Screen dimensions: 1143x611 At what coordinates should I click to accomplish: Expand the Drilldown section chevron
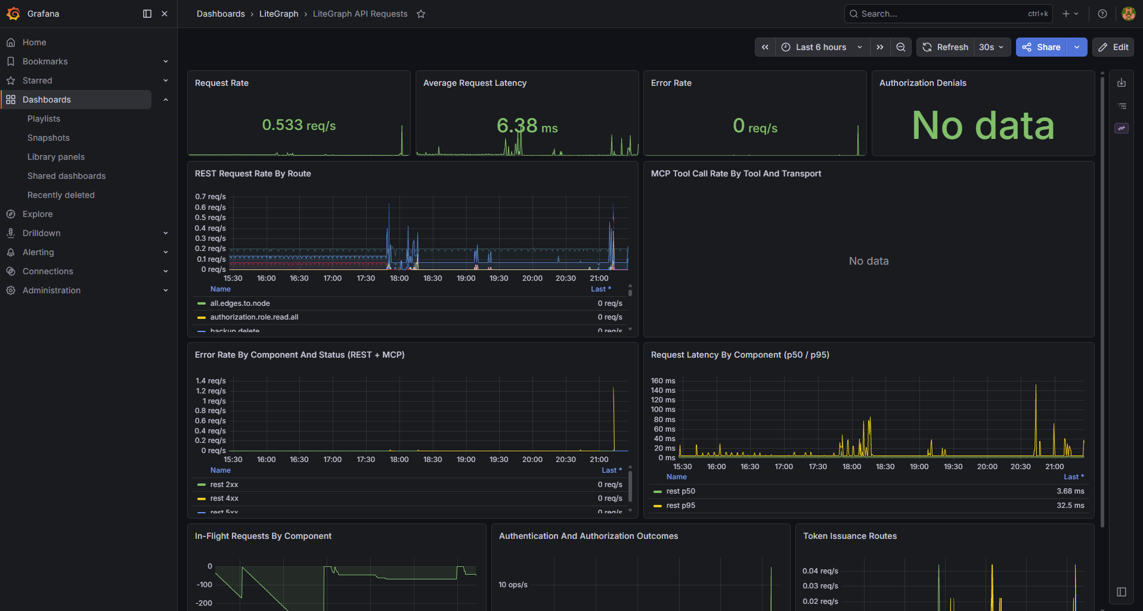[x=166, y=233]
